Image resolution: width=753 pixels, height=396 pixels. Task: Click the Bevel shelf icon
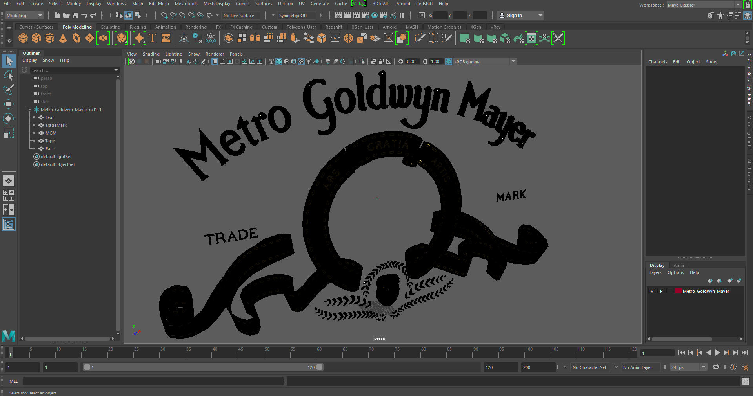tap(322, 38)
